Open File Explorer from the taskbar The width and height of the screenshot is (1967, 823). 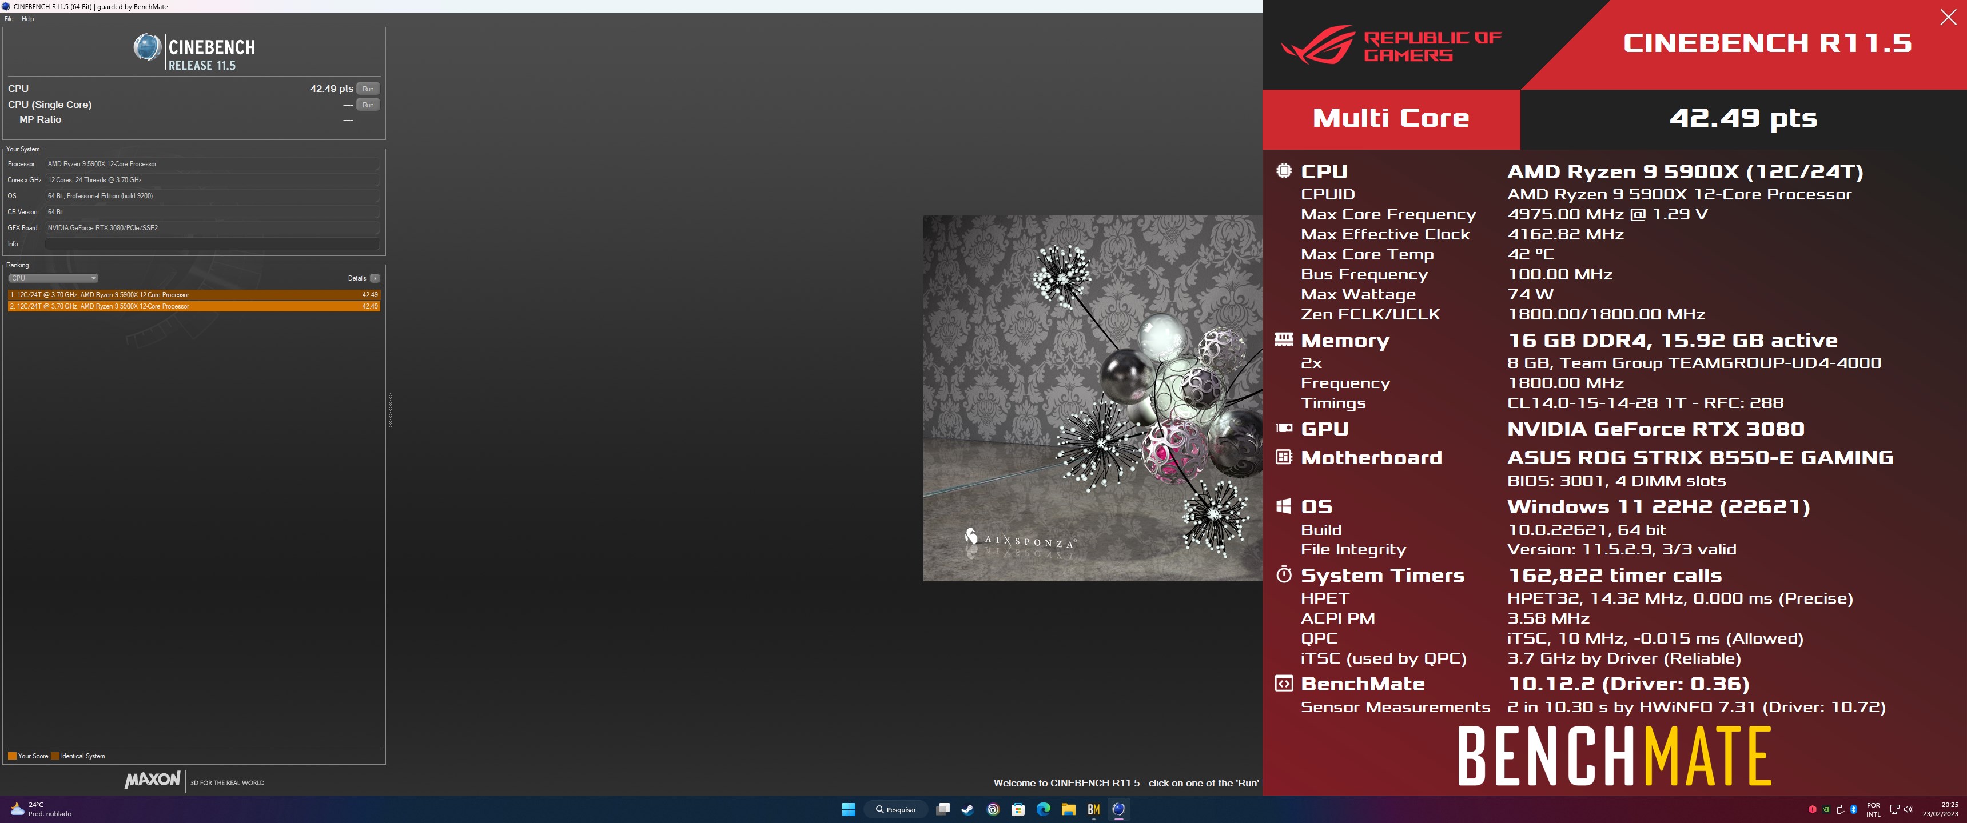1068,809
